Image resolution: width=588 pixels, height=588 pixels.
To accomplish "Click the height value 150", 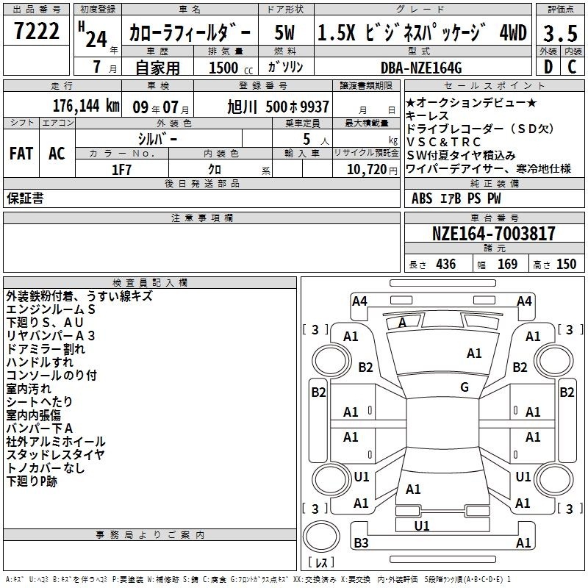I will pos(566,264).
